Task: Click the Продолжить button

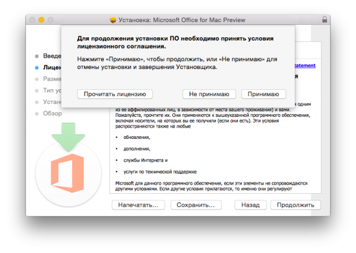Action: pyautogui.click(x=296, y=205)
